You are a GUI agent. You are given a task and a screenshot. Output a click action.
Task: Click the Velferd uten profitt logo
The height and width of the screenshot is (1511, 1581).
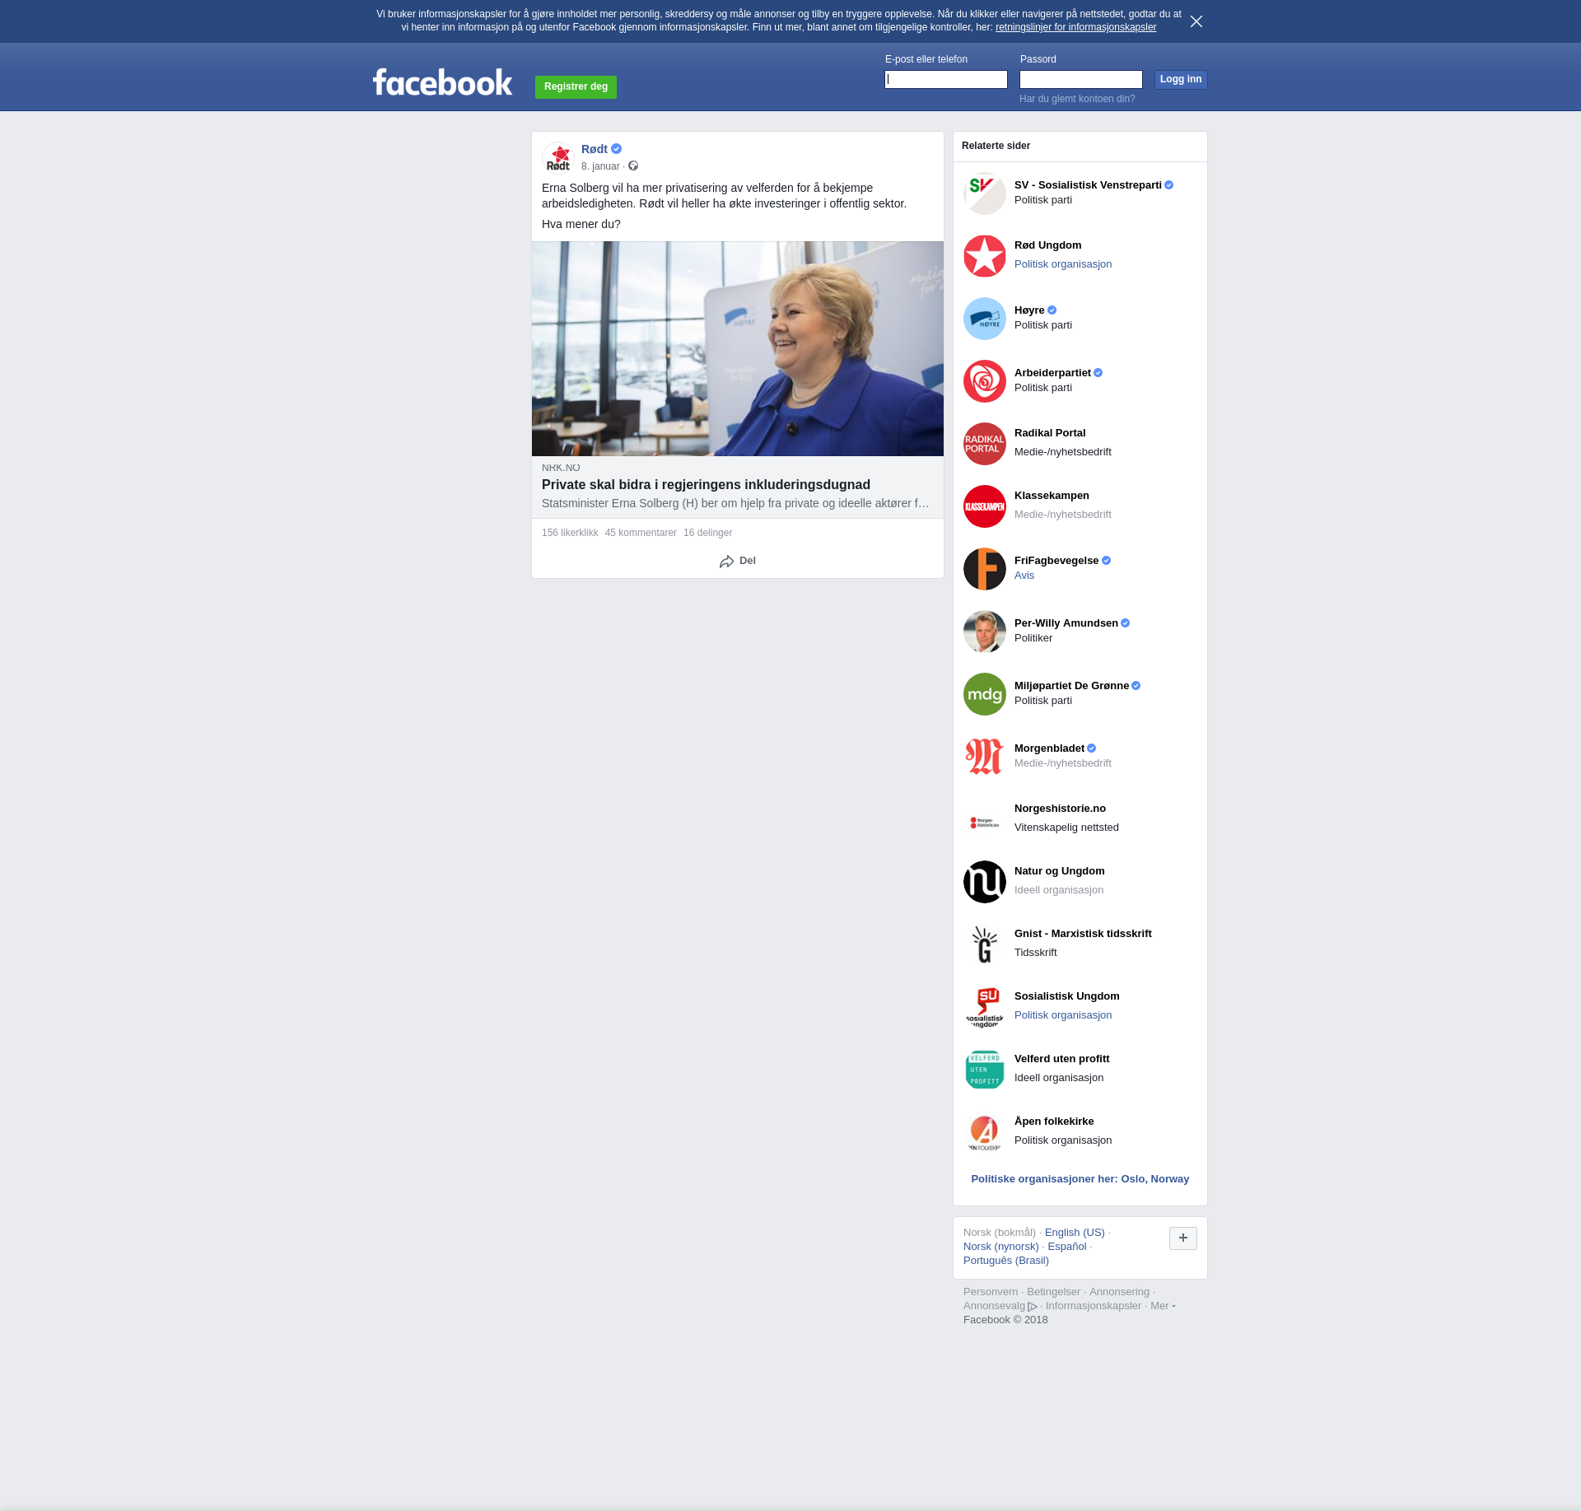click(985, 1070)
